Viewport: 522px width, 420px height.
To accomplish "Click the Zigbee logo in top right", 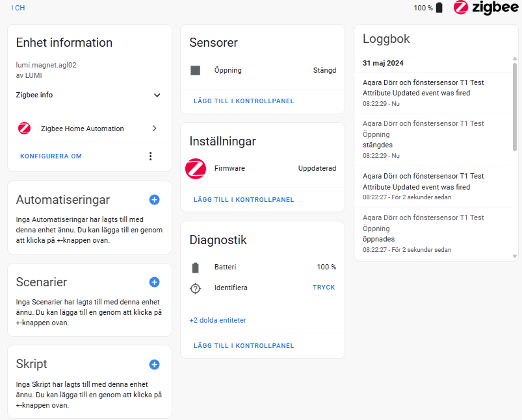I will [486, 7].
